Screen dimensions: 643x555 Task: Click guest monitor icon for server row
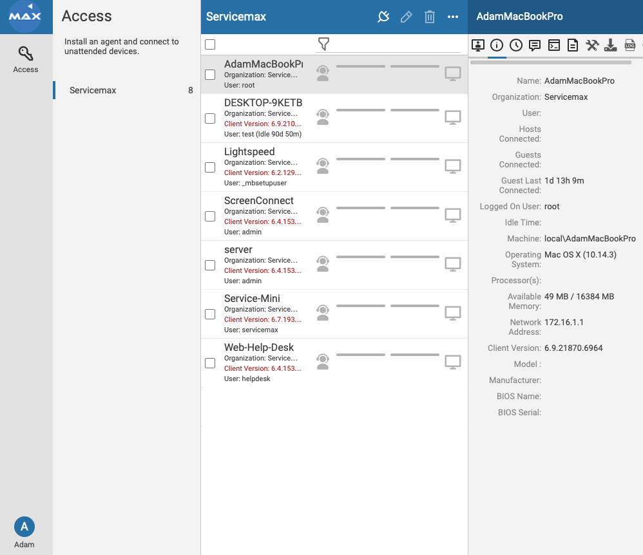pyautogui.click(x=453, y=265)
